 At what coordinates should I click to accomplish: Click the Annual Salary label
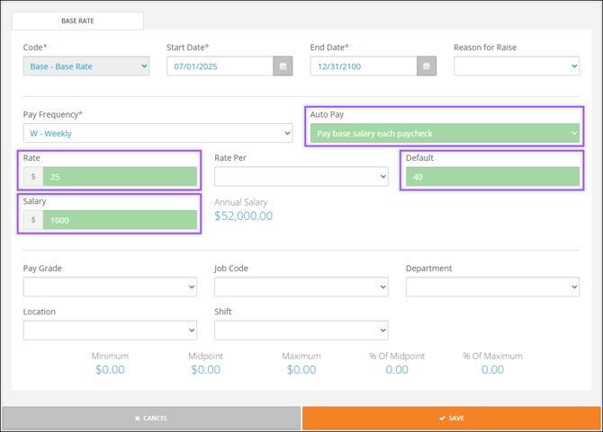click(240, 202)
